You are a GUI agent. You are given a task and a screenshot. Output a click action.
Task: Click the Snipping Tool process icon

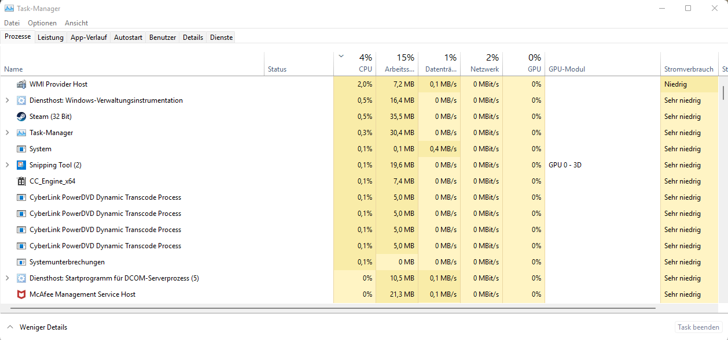pos(21,165)
